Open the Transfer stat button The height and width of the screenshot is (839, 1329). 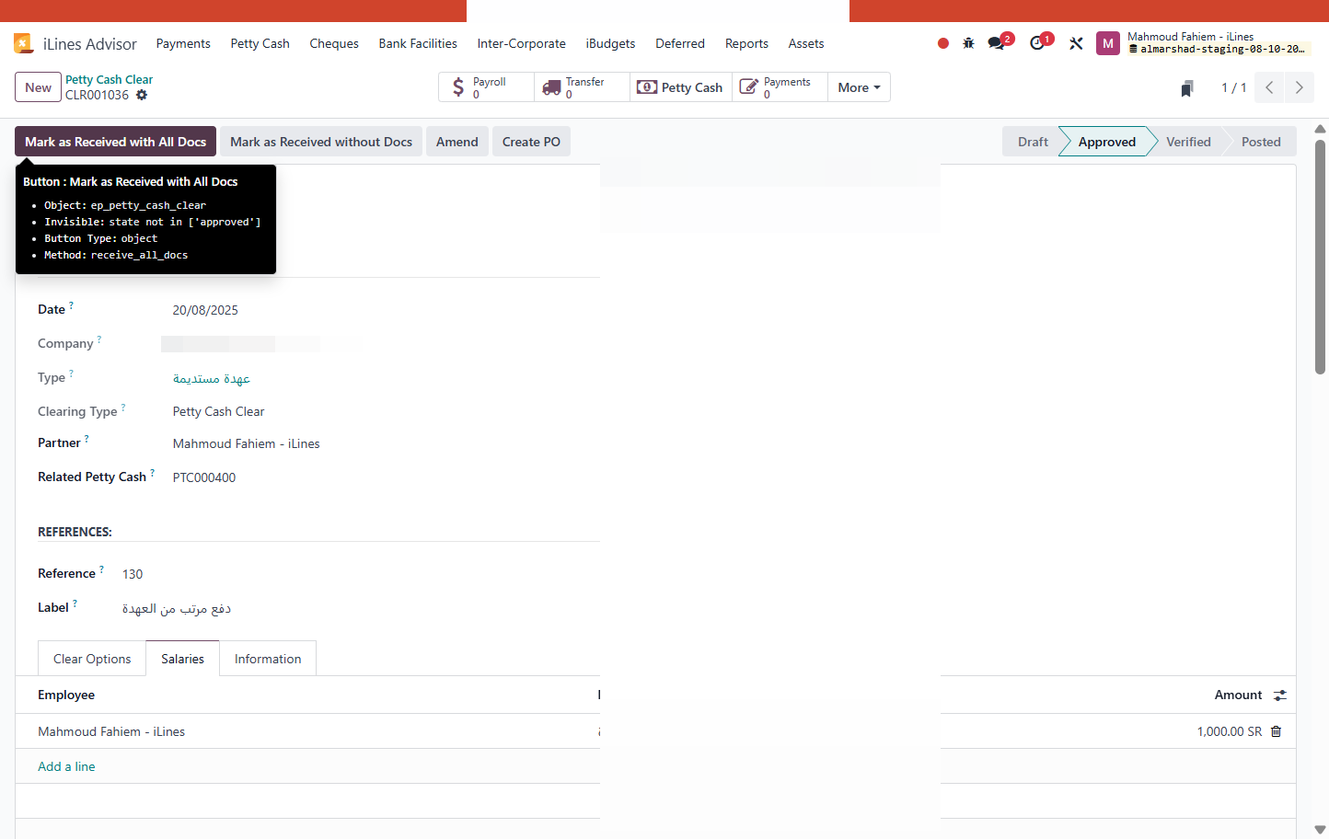583,87
